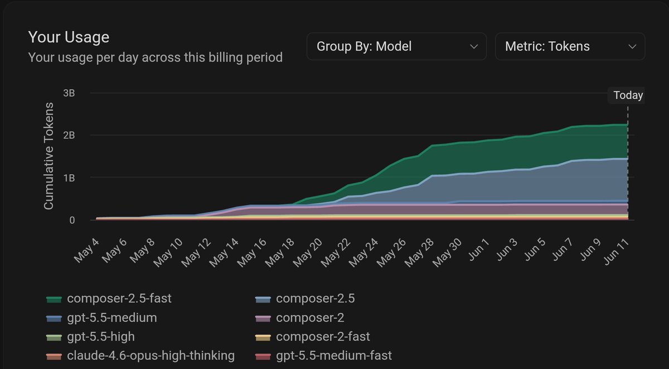Open the Metric: Tokens dropdown
This screenshot has height=369, width=669.
(x=570, y=46)
